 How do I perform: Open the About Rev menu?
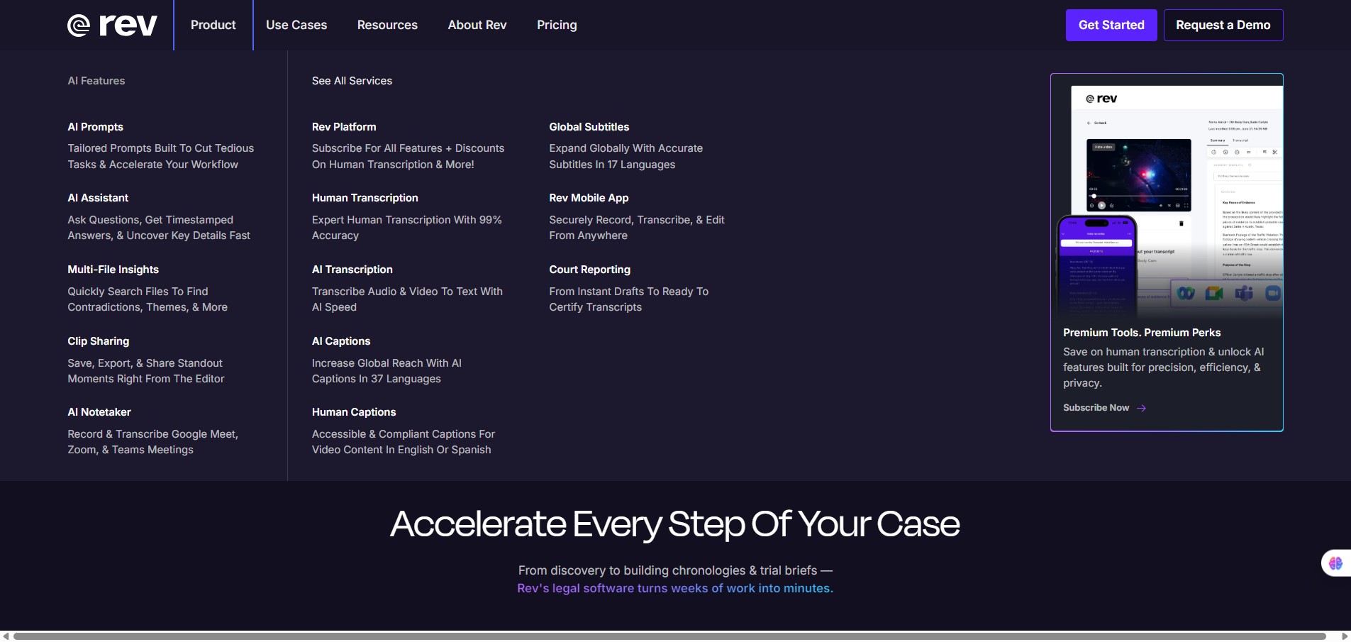coord(477,25)
